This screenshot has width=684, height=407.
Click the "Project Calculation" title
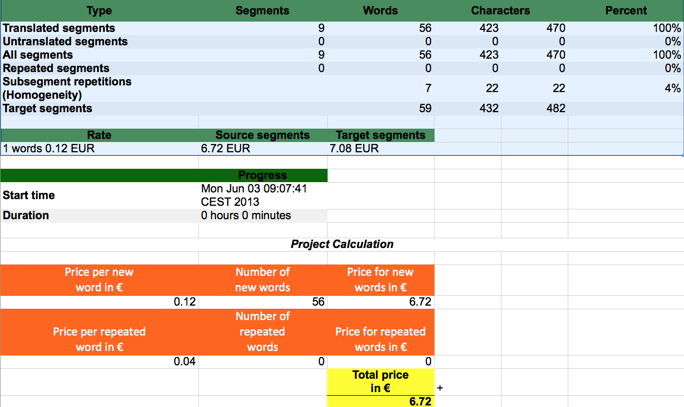pos(342,244)
